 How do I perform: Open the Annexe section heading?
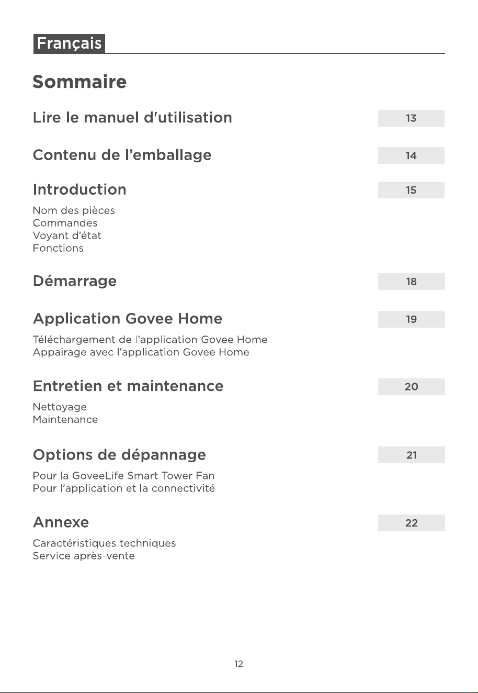tap(61, 522)
